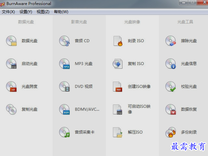Viewport: 208px width, 156px height.
Task: Click the BDMV/AVC... label
Action: point(87,109)
